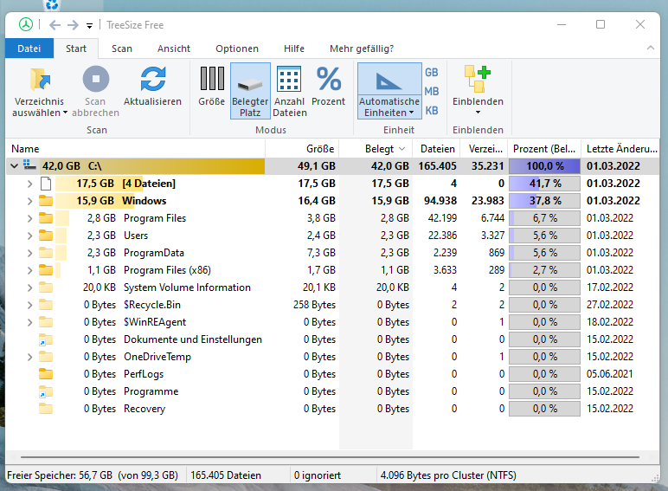Image resolution: width=668 pixels, height=491 pixels.
Task: Open the Einblenden dropdown arrow
Action: pos(478,113)
